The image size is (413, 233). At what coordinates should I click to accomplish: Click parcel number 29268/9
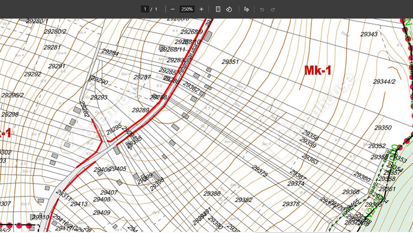tap(192, 32)
